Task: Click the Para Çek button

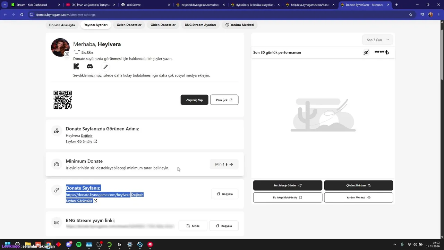Action: pyautogui.click(x=224, y=100)
